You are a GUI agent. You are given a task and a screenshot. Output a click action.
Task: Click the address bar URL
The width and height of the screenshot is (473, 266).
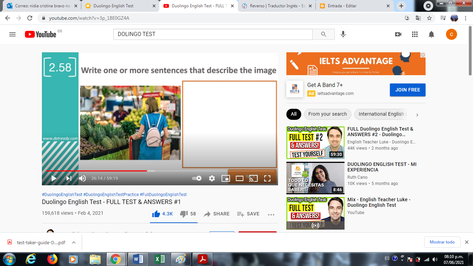click(89, 18)
